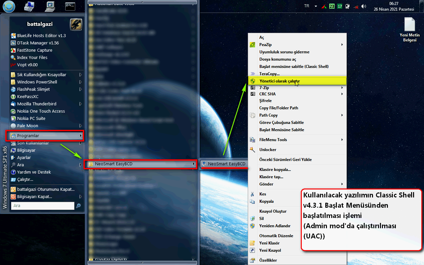424x265 pixels.
Task: Open the computer monitor taskbar icon
Action: pyautogui.click(x=50, y=6)
